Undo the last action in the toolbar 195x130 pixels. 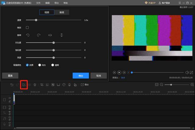tap(12, 85)
